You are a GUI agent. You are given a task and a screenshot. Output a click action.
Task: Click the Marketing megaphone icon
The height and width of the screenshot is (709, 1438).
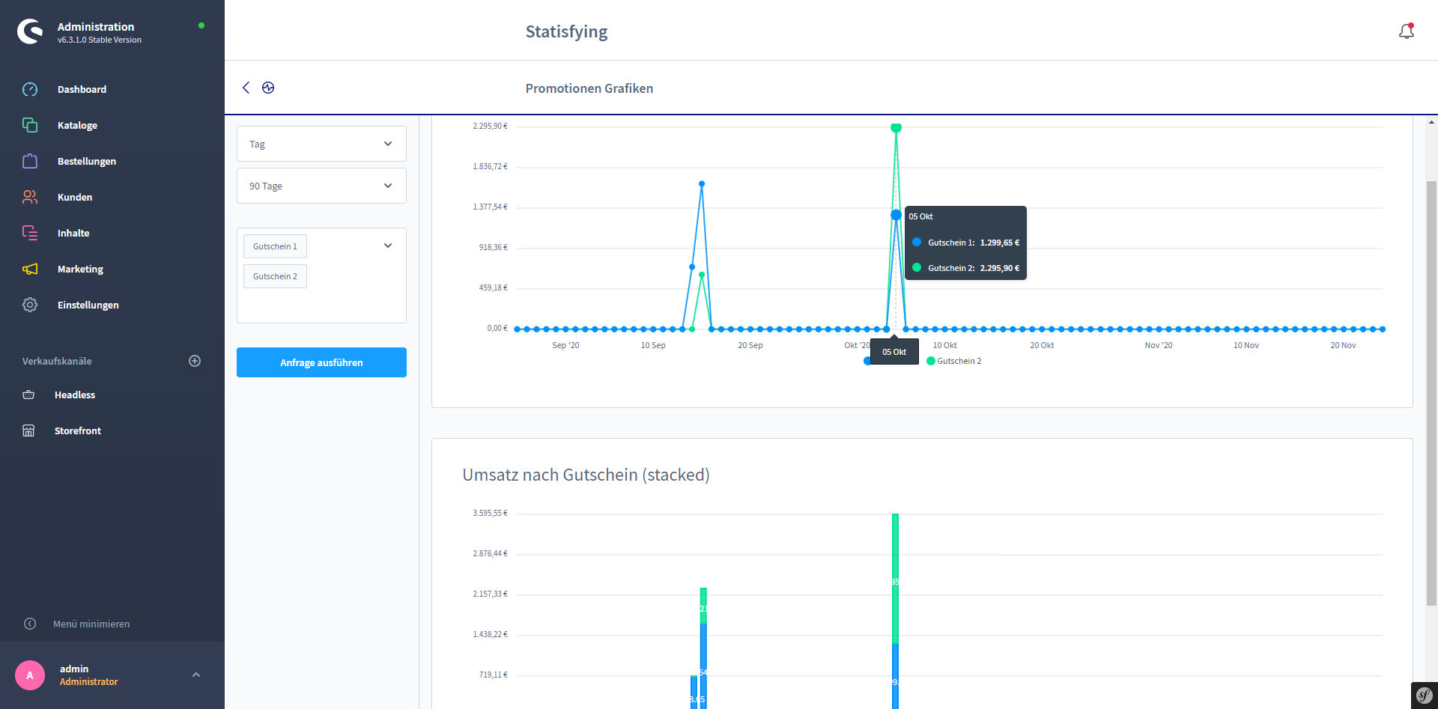30,269
